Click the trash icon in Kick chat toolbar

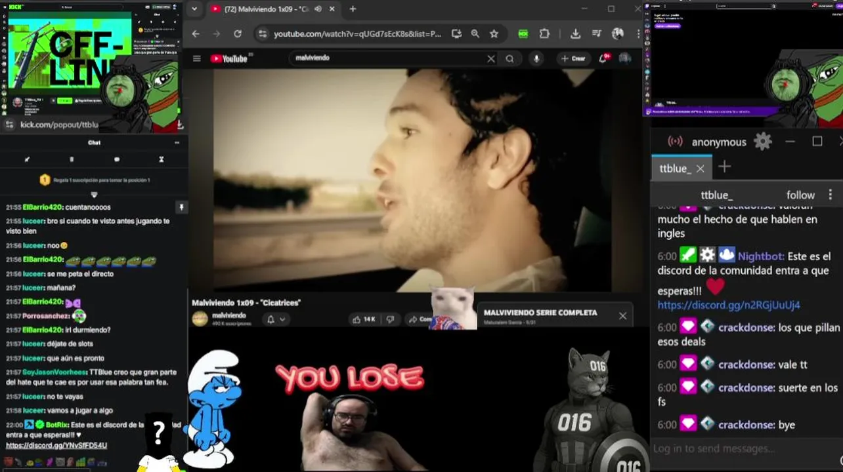[72, 159]
